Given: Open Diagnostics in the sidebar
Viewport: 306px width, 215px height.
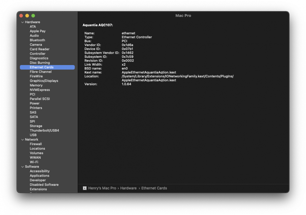Looking at the screenshot, I should pyautogui.click(x=39, y=58).
